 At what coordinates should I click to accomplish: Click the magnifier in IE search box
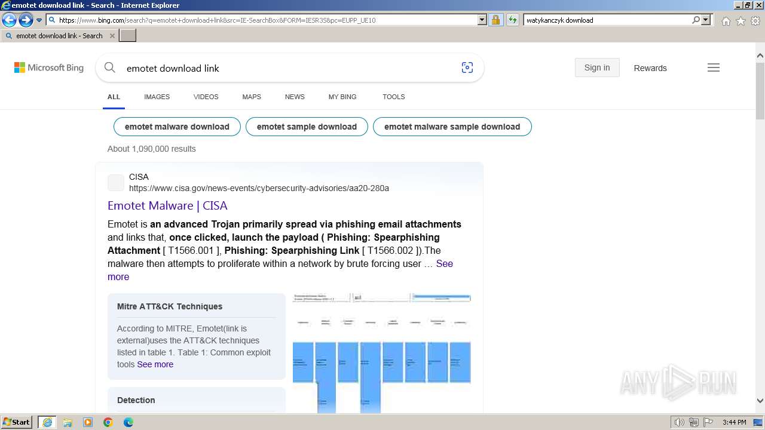tap(696, 20)
